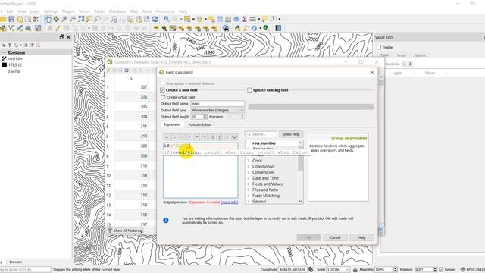Image resolution: width=485 pixels, height=273 pixels.
Task: Select the row_number function entry
Action: click(x=264, y=143)
